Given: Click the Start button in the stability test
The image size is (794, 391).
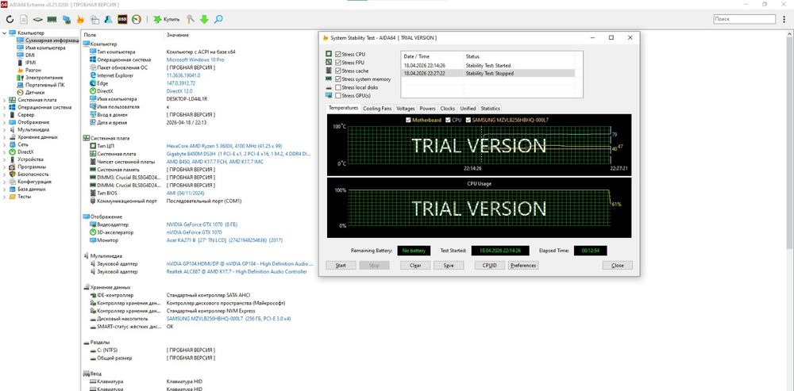Looking at the screenshot, I should 341,266.
